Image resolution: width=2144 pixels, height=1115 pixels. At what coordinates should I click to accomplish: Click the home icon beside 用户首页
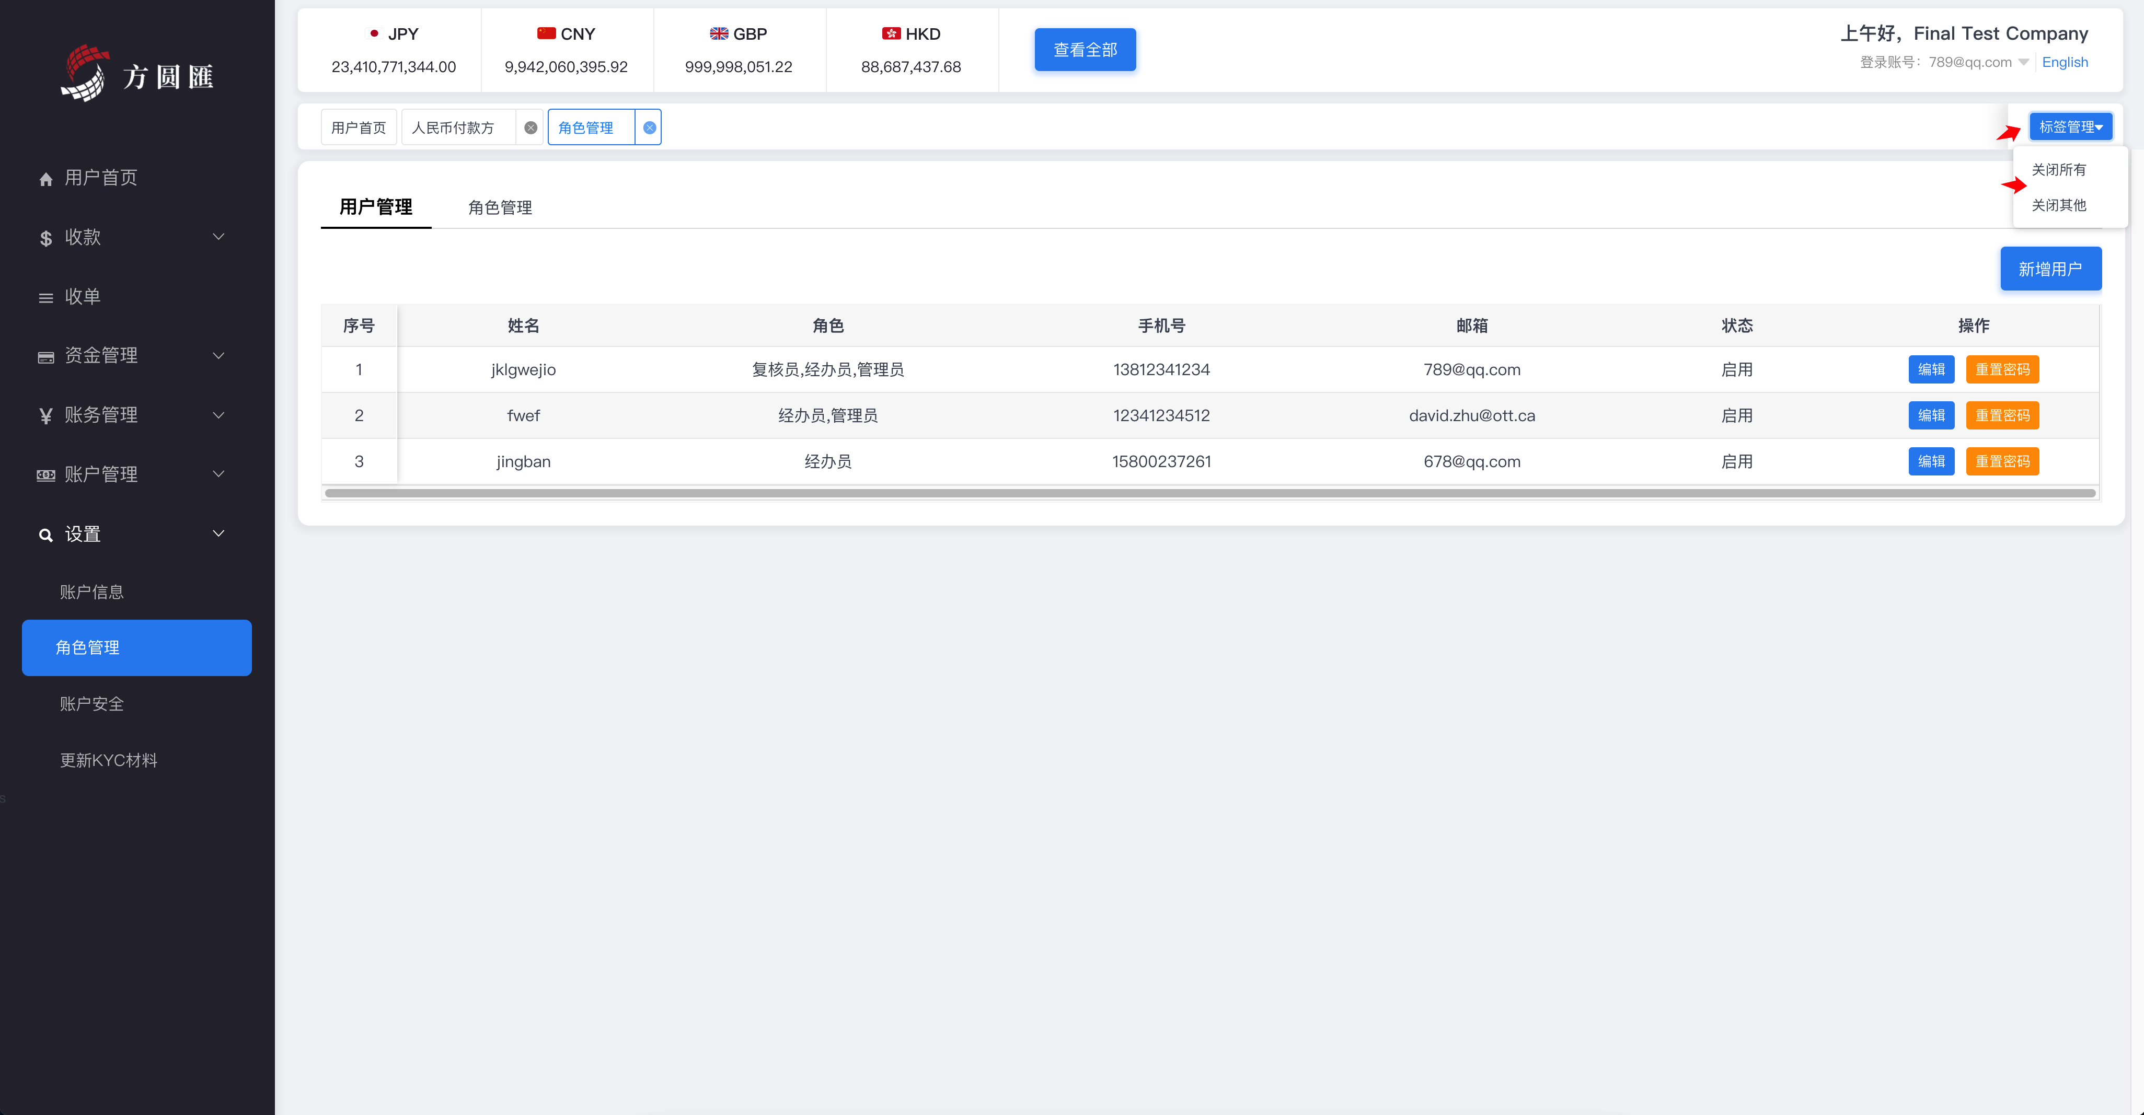click(46, 179)
